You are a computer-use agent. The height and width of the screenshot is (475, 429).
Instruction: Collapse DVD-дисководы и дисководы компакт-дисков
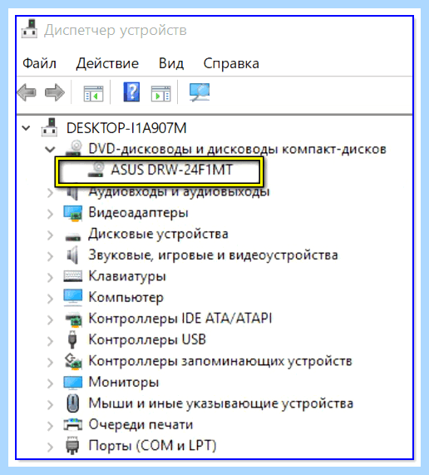pos(50,150)
